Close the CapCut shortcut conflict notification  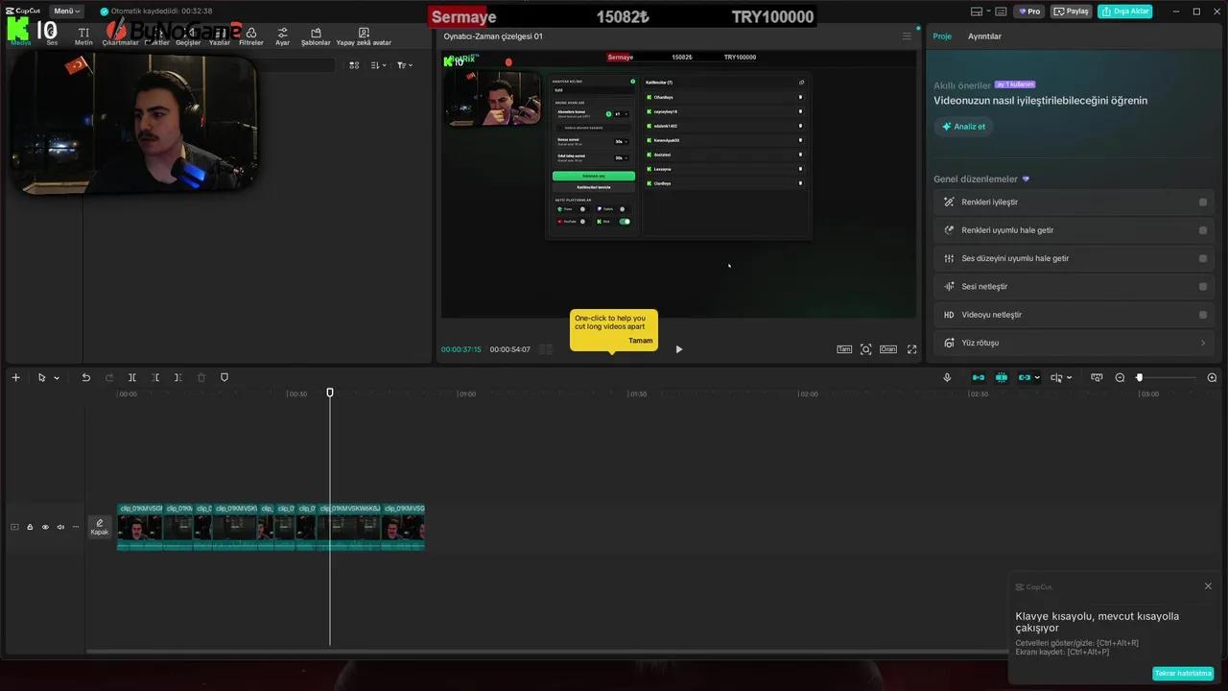tap(1208, 586)
